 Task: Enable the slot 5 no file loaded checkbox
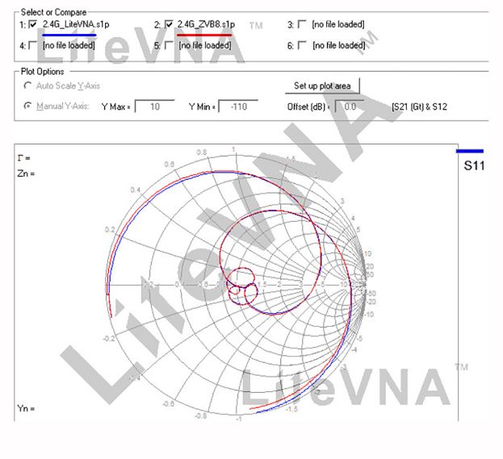(169, 45)
